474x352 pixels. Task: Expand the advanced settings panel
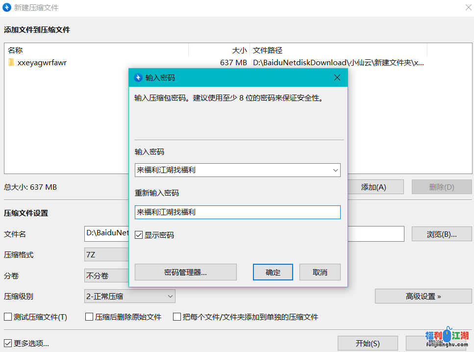click(x=423, y=296)
